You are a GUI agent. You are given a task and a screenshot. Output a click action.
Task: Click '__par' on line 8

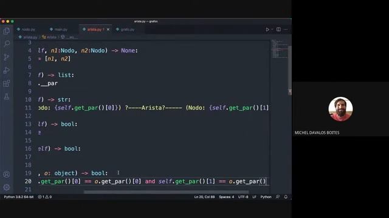pos(49,84)
